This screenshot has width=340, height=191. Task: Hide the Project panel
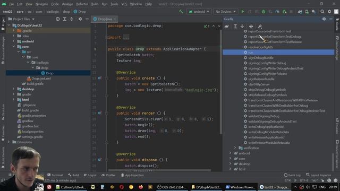pos(87,19)
